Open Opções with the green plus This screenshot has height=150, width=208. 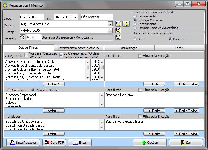coord(149,143)
